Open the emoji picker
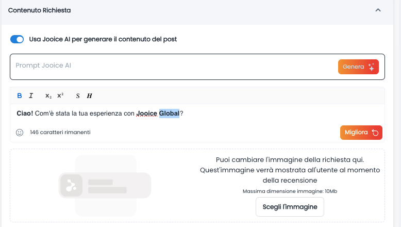The height and width of the screenshot is (227, 401). [x=20, y=133]
